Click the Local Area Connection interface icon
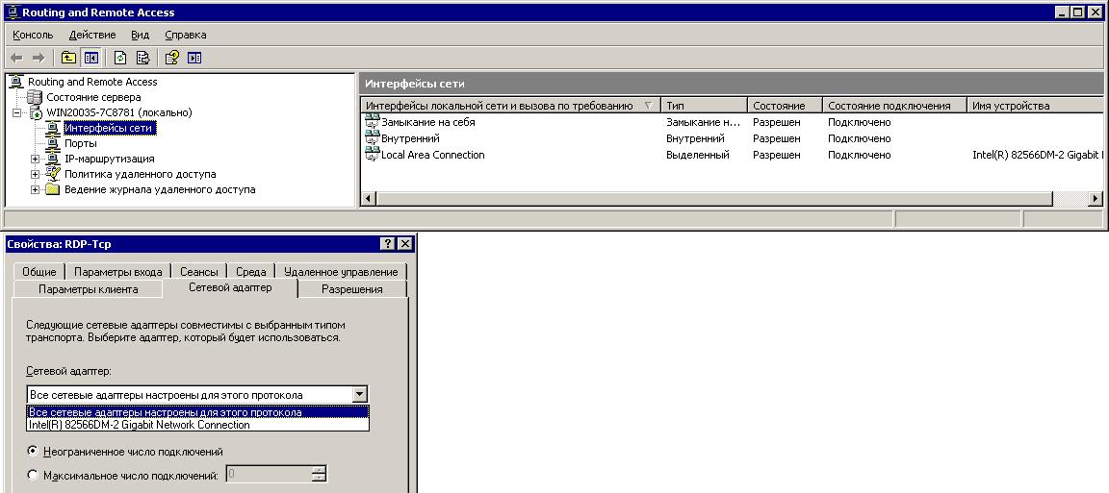The height and width of the screenshot is (493, 1109). (x=372, y=155)
